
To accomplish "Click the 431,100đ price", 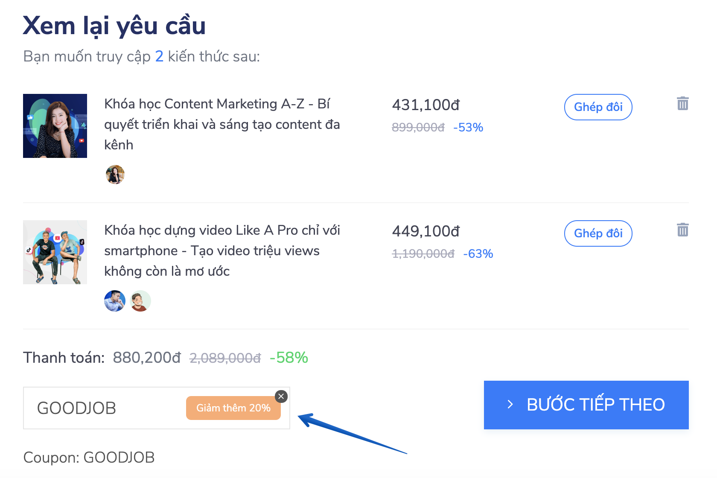I will pyautogui.click(x=426, y=105).
